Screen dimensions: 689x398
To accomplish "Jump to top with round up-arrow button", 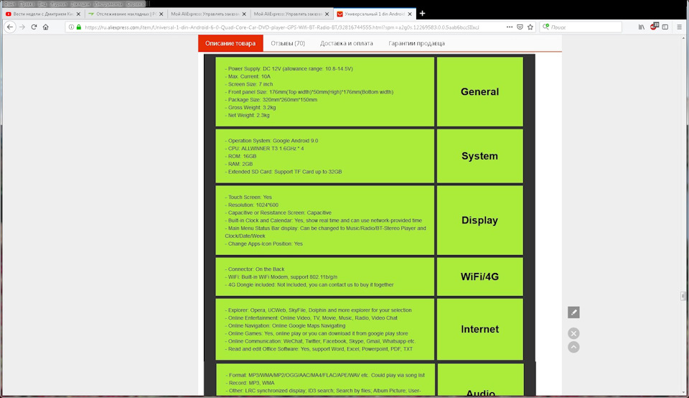I will [573, 347].
